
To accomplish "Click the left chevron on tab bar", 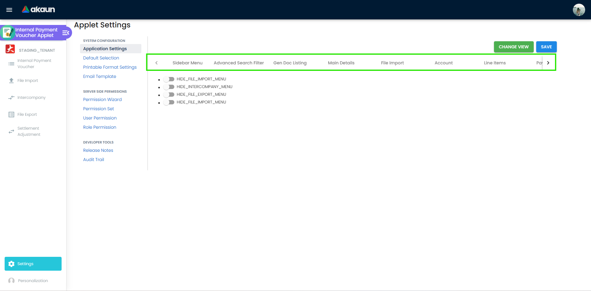I will [157, 63].
